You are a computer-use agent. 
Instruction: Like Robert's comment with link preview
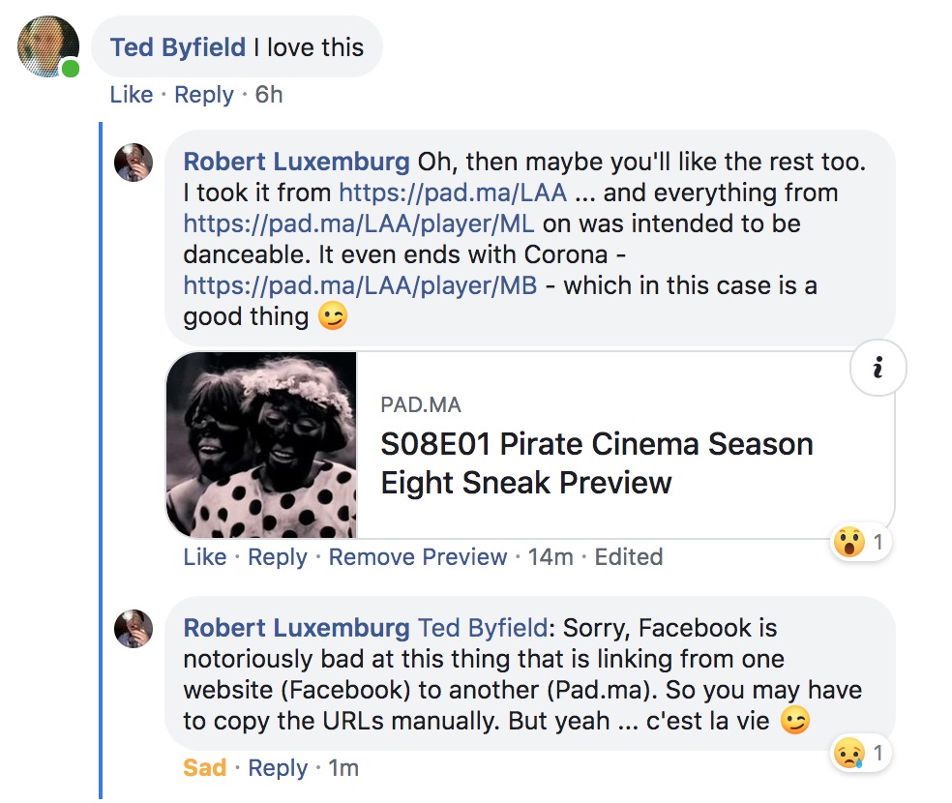tap(204, 557)
